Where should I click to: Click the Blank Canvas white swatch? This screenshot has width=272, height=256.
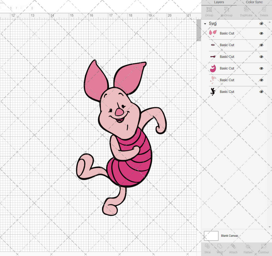pyautogui.click(x=211, y=236)
